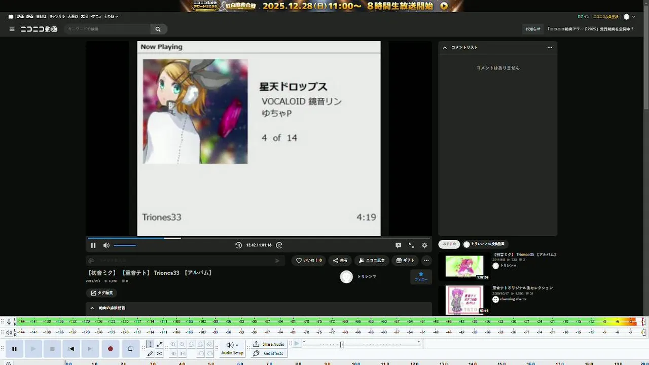
Task: Silence the audio selection in Audacity
Action: tap(183, 353)
